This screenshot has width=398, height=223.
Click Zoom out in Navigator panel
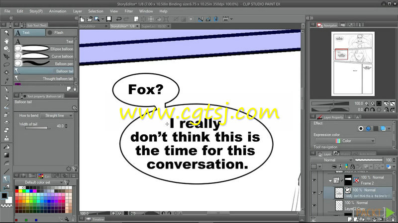click(367, 104)
